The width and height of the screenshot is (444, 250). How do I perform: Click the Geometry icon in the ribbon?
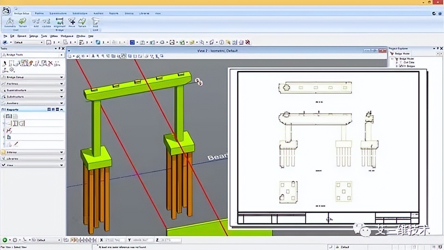click(x=10, y=23)
